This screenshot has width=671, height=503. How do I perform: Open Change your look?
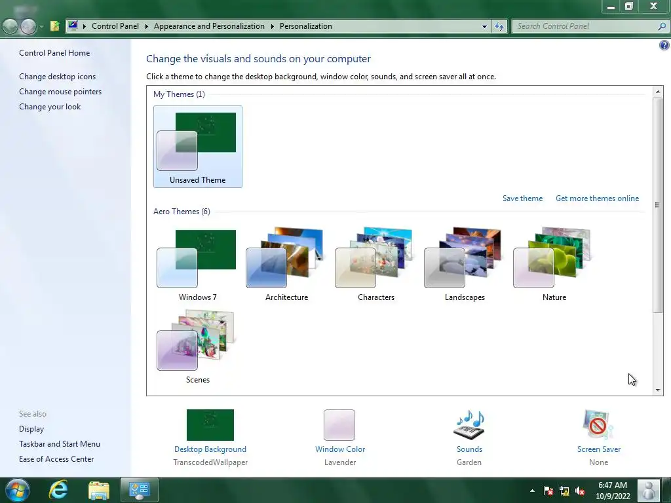(x=50, y=107)
